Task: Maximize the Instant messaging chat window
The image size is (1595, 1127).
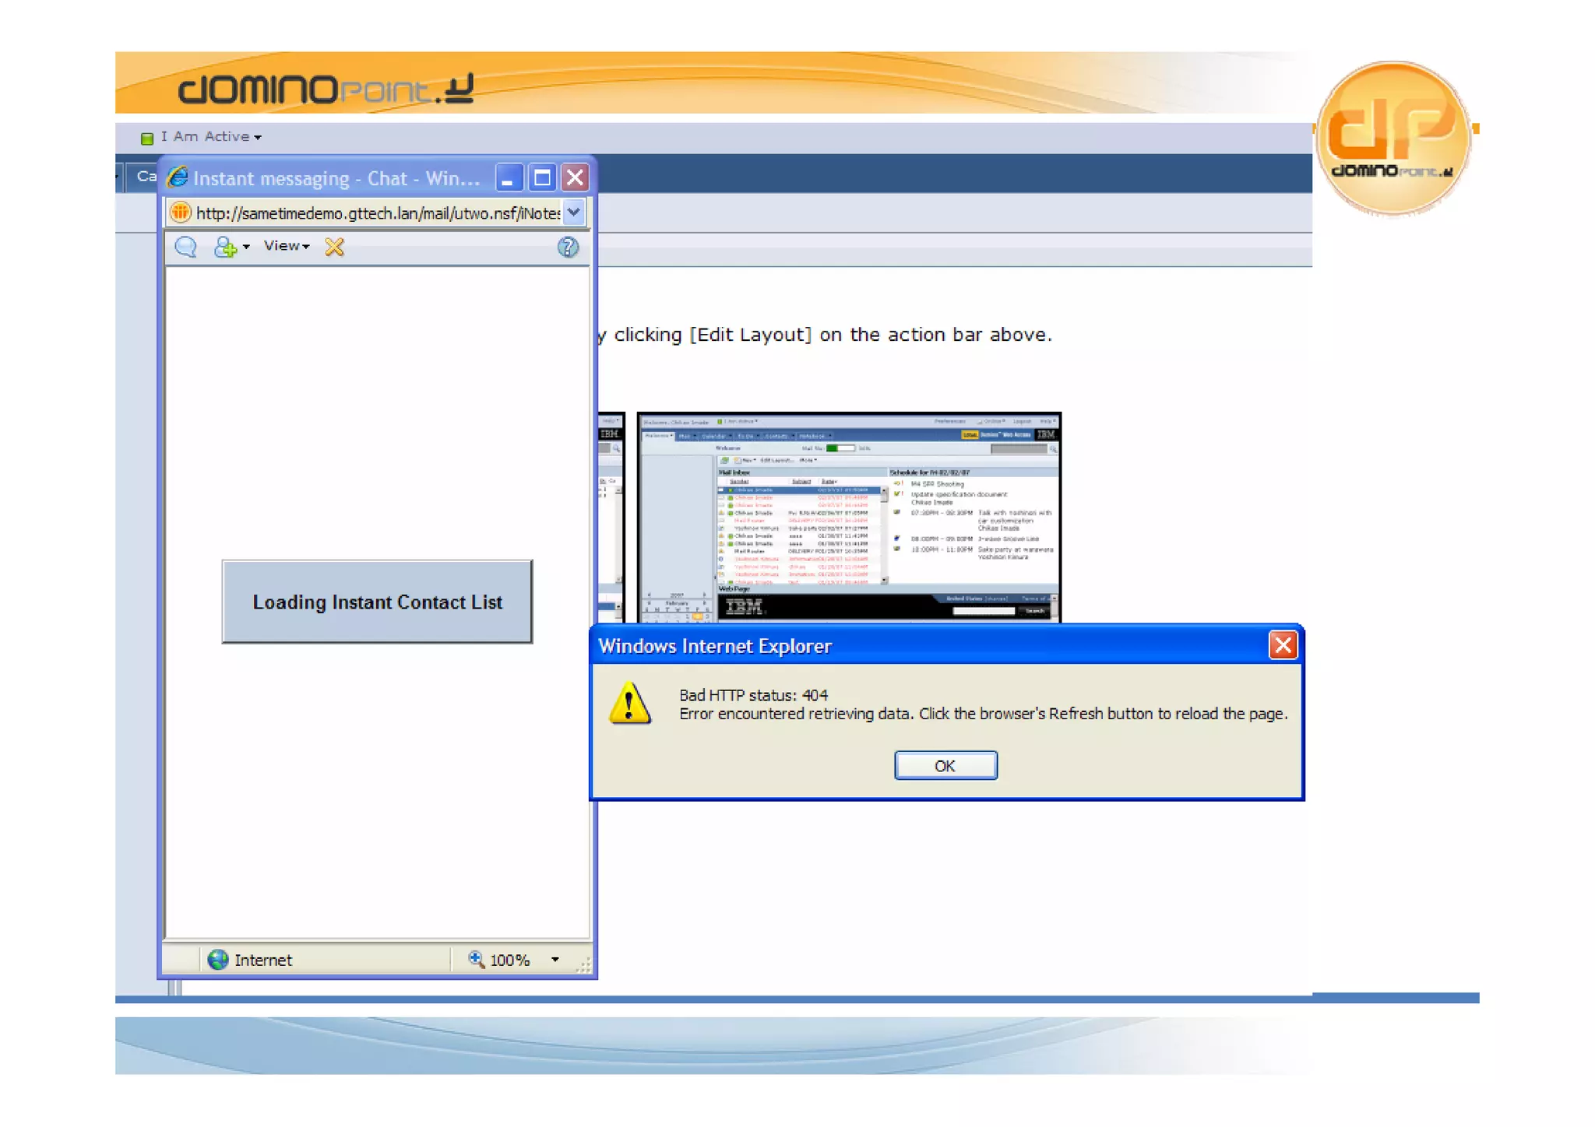Action: click(542, 178)
